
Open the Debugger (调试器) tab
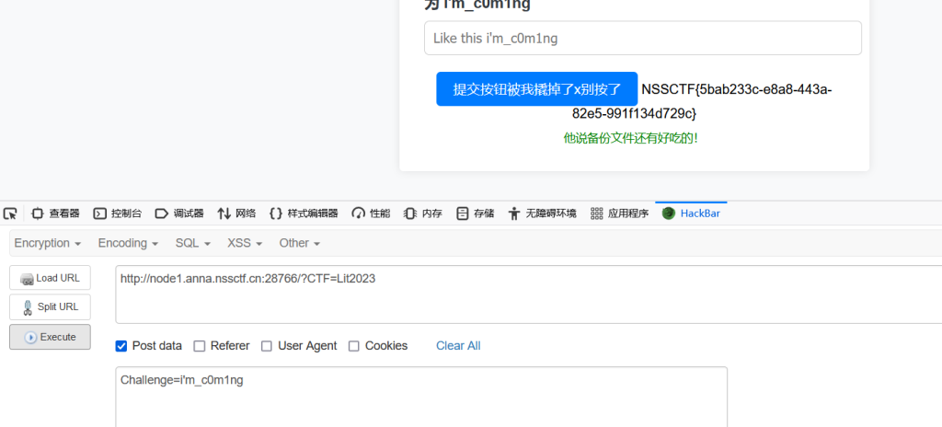179,213
